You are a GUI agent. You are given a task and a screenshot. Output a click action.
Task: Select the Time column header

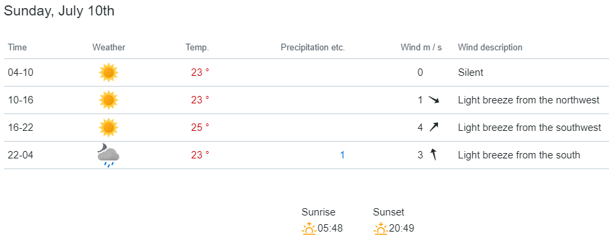coord(17,48)
